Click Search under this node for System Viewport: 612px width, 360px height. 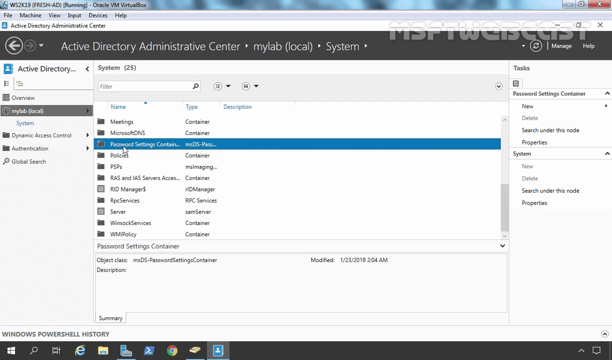550,190
